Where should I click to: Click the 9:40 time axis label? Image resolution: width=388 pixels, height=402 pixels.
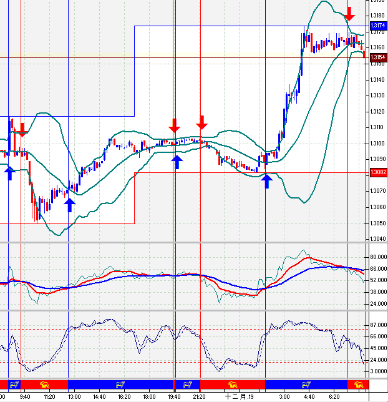pos(24,397)
